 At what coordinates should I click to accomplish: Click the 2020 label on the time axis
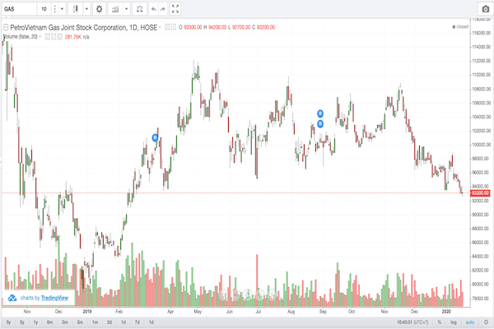[445, 312]
